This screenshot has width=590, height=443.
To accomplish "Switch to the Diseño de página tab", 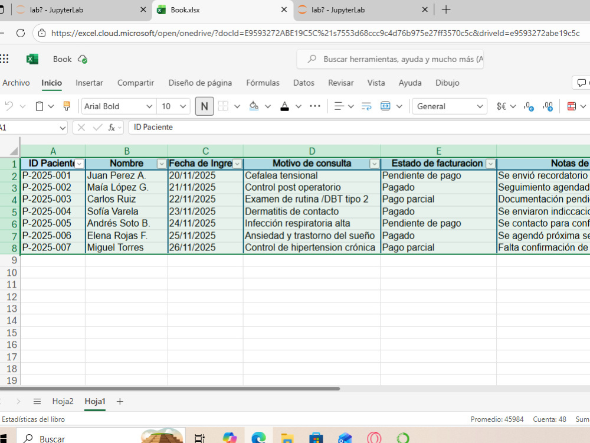I will 200,83.
